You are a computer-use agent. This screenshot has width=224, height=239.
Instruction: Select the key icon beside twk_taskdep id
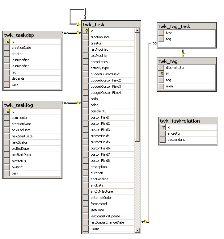(7, 41)
